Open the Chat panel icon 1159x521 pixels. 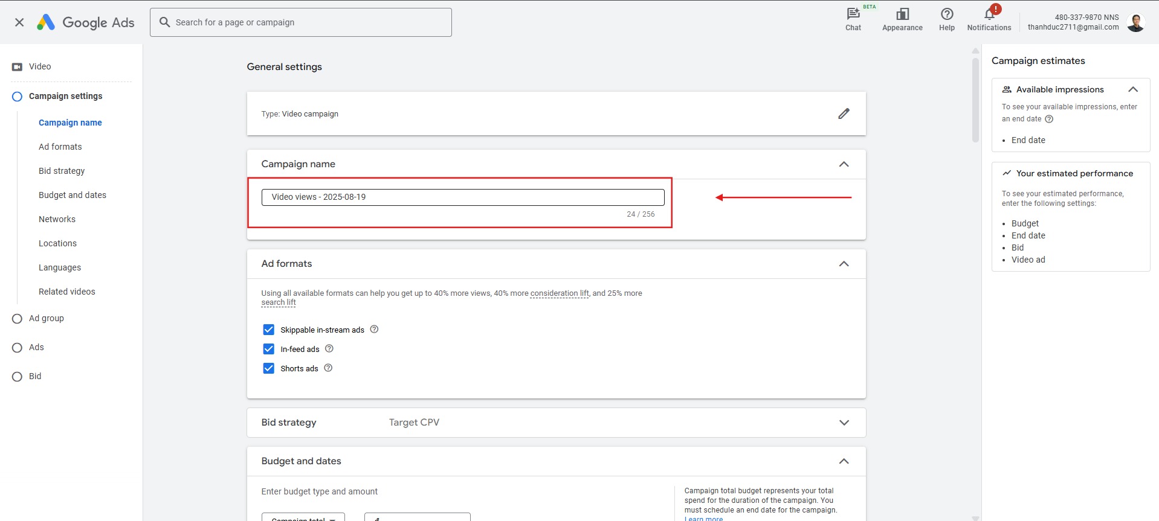pos(853,14)
